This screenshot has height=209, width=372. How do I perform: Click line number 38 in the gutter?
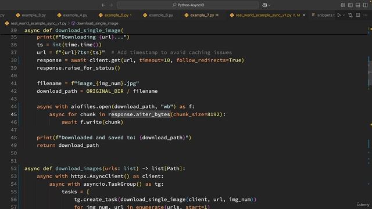pos(14,60)
